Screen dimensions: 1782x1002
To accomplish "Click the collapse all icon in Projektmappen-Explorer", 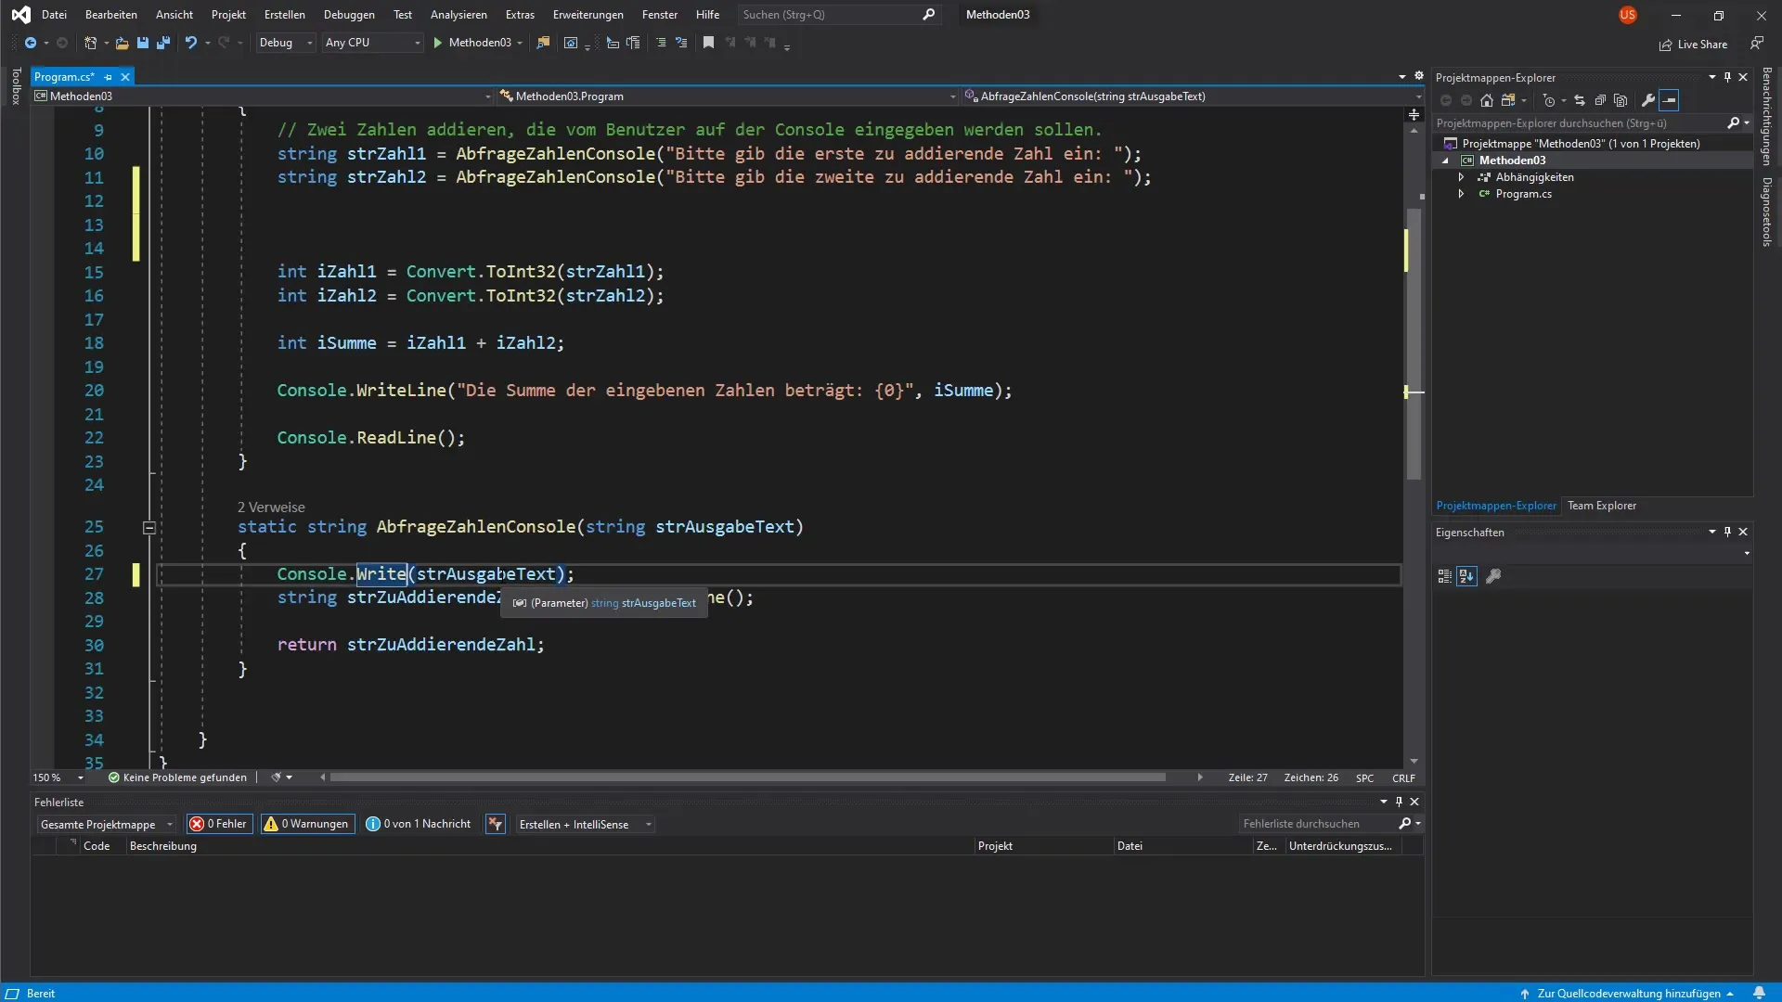I will [1600, 100].
